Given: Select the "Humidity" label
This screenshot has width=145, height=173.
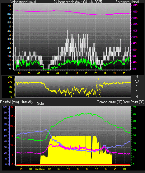Looking at the screenshot, I should coord(27,102).
